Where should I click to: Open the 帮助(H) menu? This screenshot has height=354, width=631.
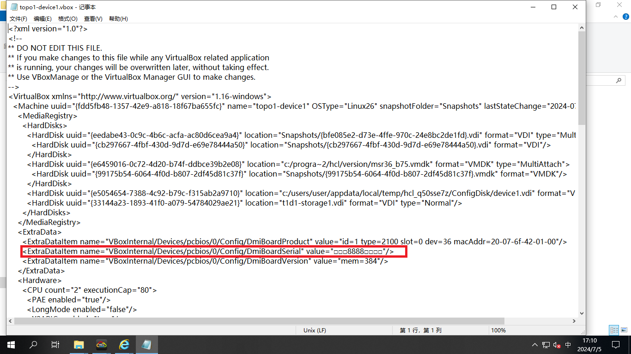[118, 19]
